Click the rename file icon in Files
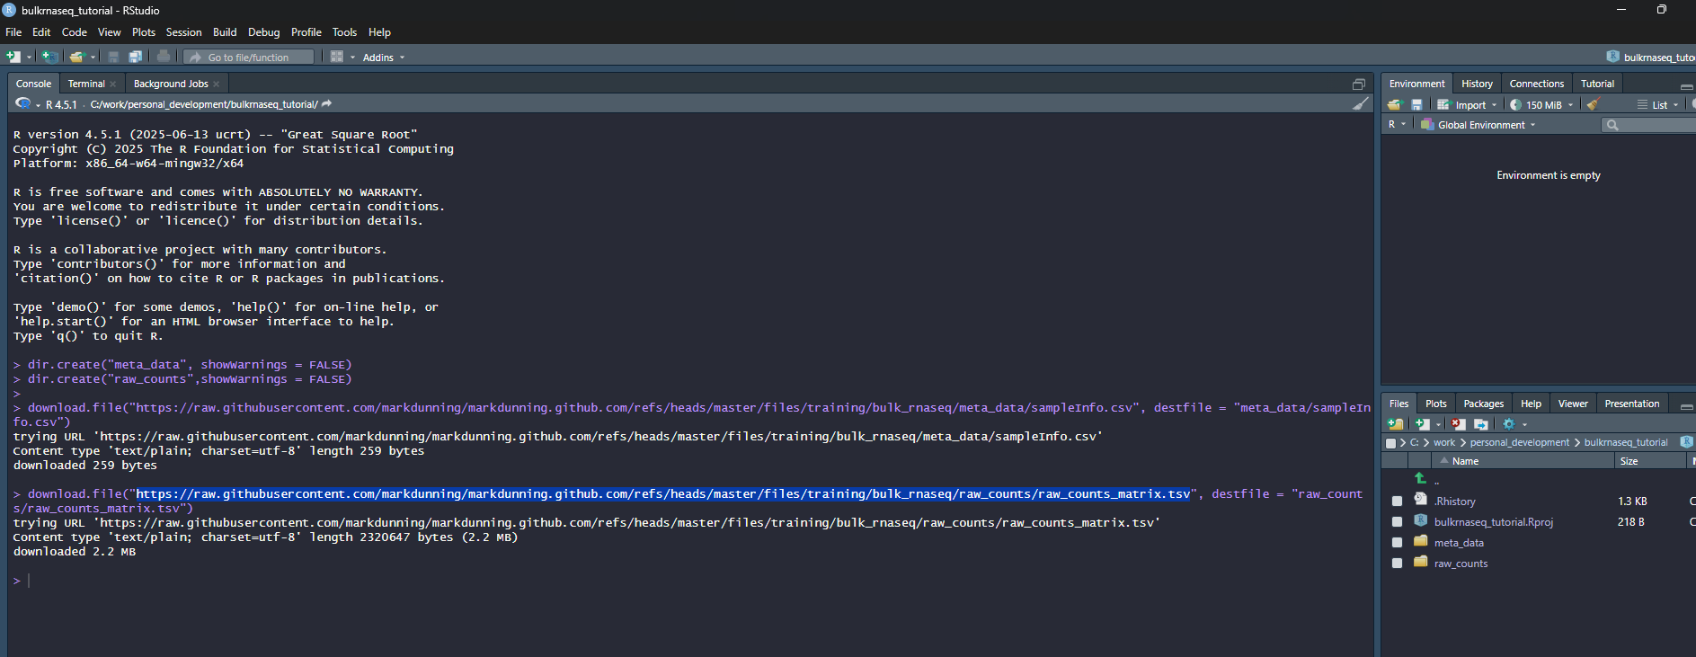Screen dimensions: 1696x657 pyautogui.click(x=1481, y=424)
